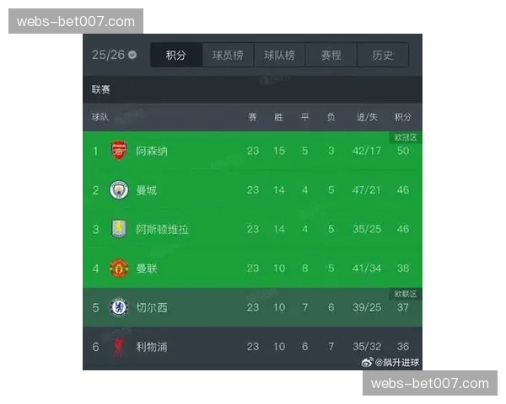Click the 阿森纳 team name

(x=152, y=151)
